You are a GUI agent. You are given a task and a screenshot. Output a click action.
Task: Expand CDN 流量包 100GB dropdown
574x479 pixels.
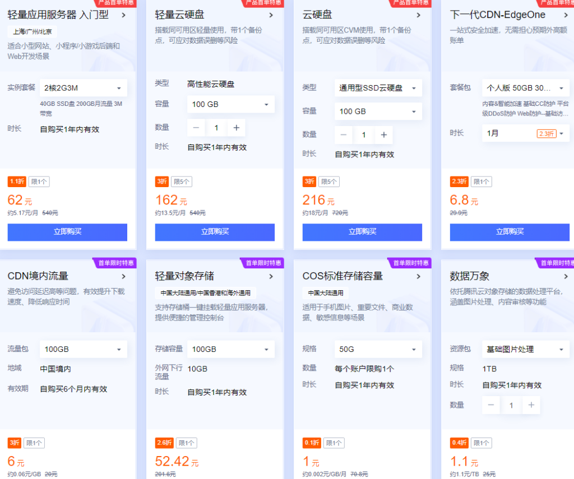click(x=84, y=349)
